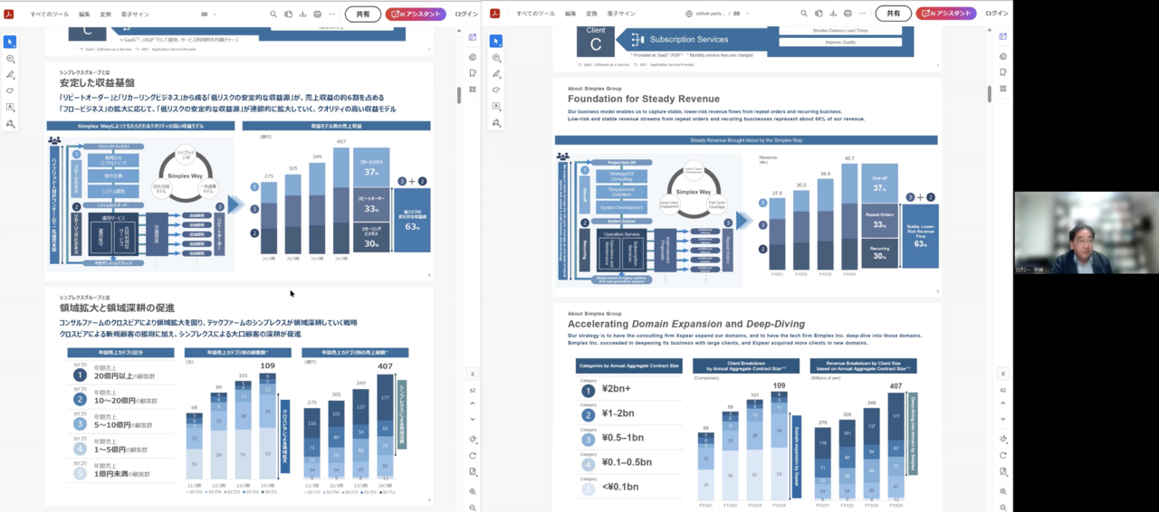Open AI アシスタント in left window
Image resolution: width=1159 pixels, height=512 pixels.
click(416, 14)
